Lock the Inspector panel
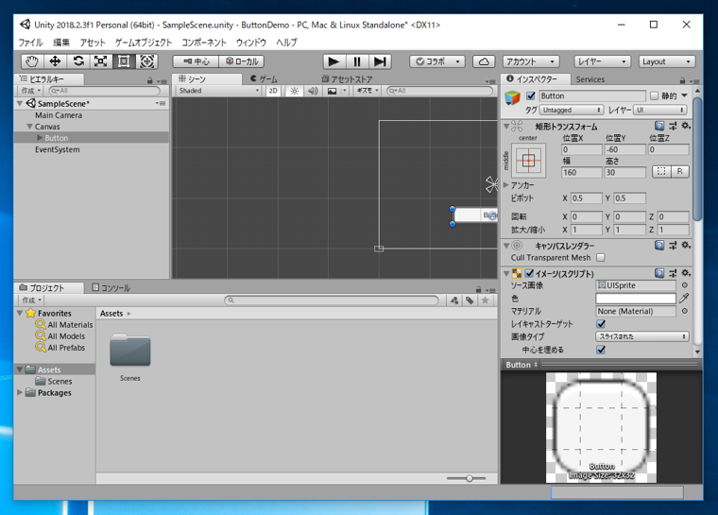Image resolution: width=718 pixels, height=515 pixels. pos(682,80)
